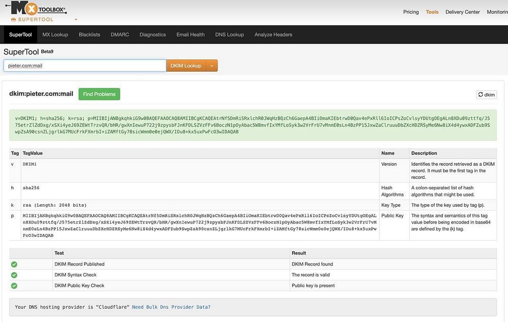Open the DMARC tab
This screenshot has width=508, height=322.
[120, 35]
